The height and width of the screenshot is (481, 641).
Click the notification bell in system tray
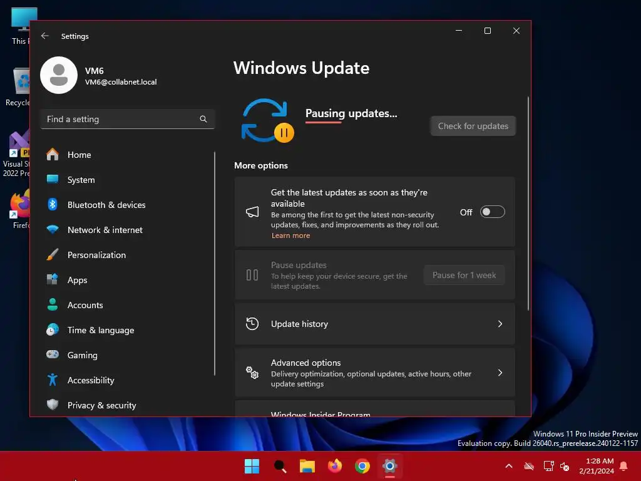(x=624, y=466)
